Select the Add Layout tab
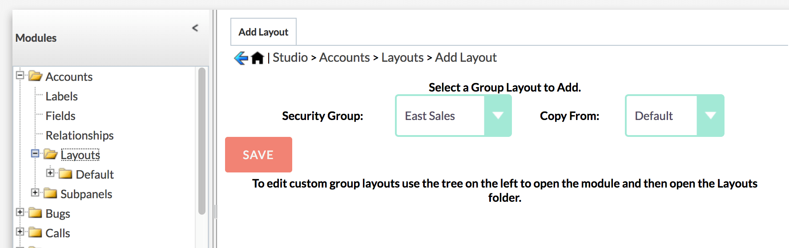 (263, 32)
